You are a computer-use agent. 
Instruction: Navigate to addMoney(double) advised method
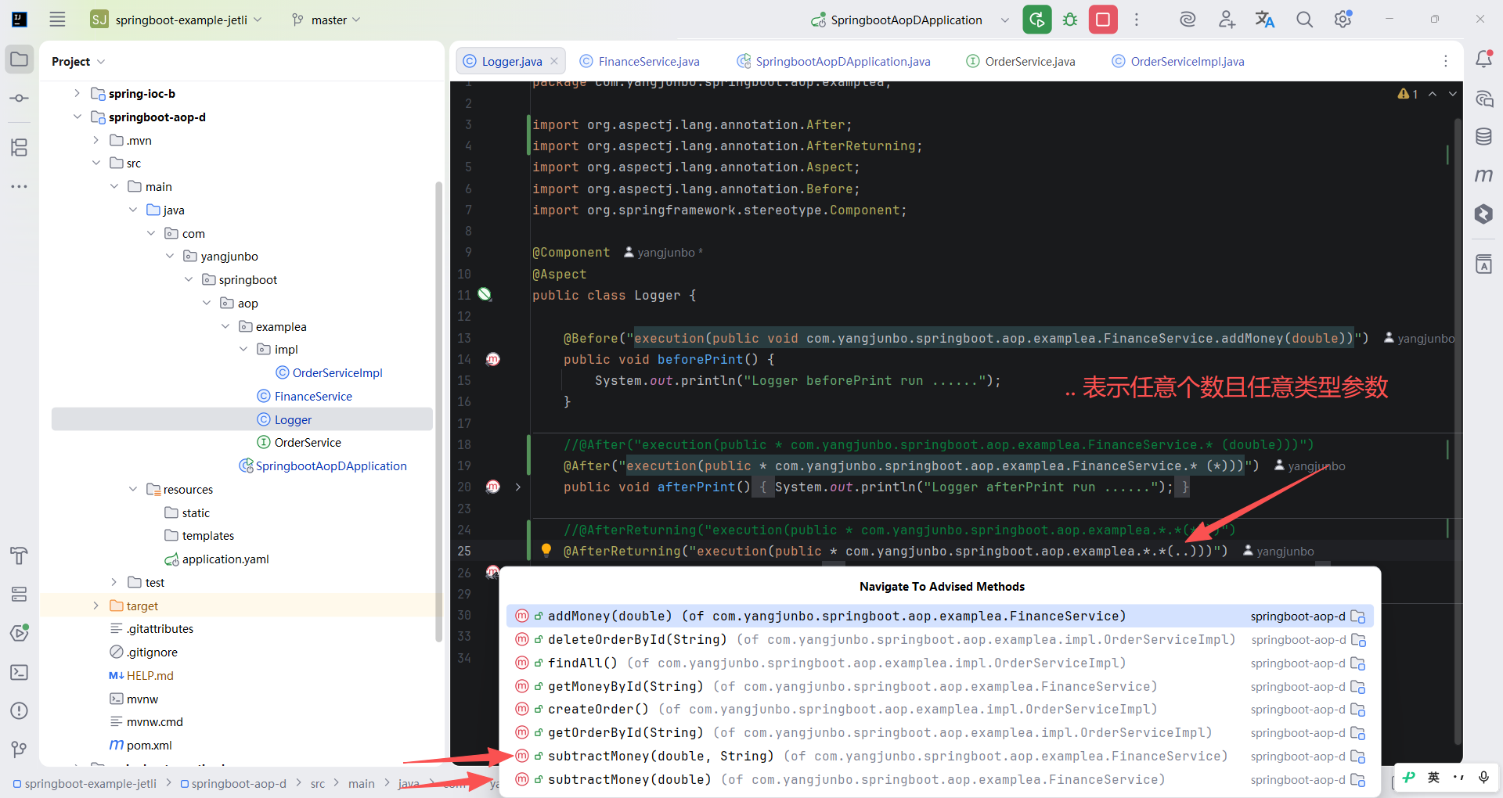pos(940,616)
